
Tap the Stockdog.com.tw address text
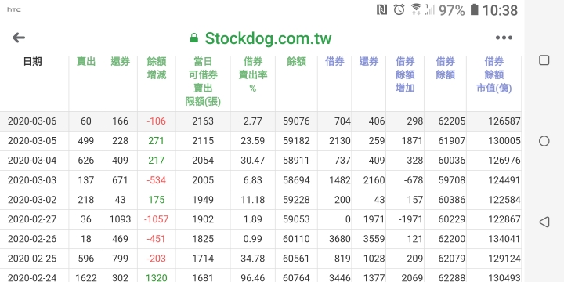[269, 38]
